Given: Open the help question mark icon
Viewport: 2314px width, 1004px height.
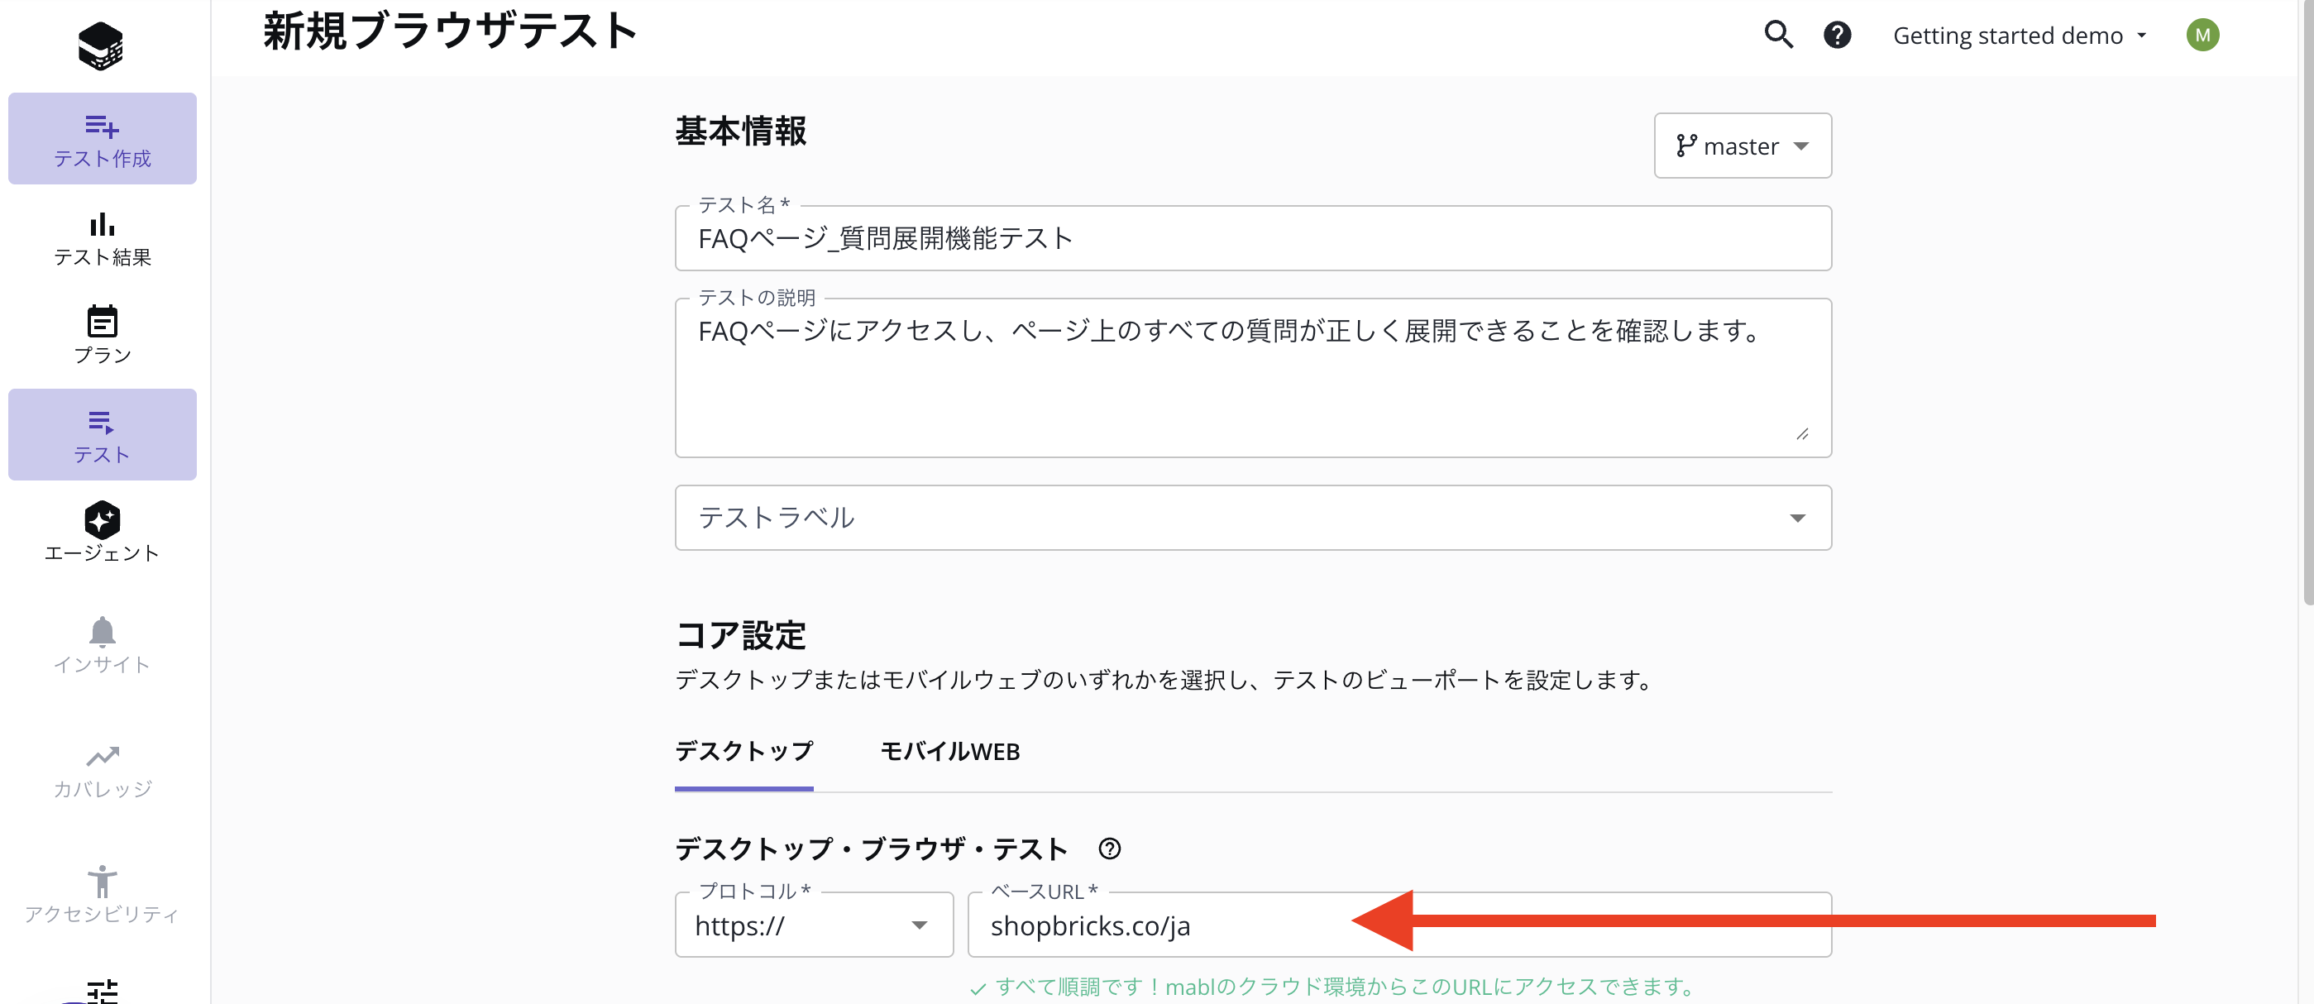Looking at the screenshot, I should coord(1837,35).
